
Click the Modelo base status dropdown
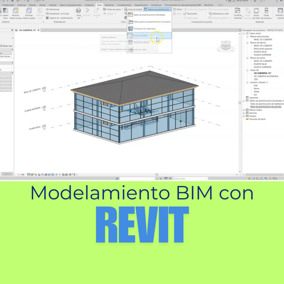(x=190, y=178)
